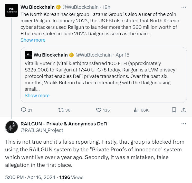
Task: Repost the Wu Blockchain tweet
Action: pos(61,110)
